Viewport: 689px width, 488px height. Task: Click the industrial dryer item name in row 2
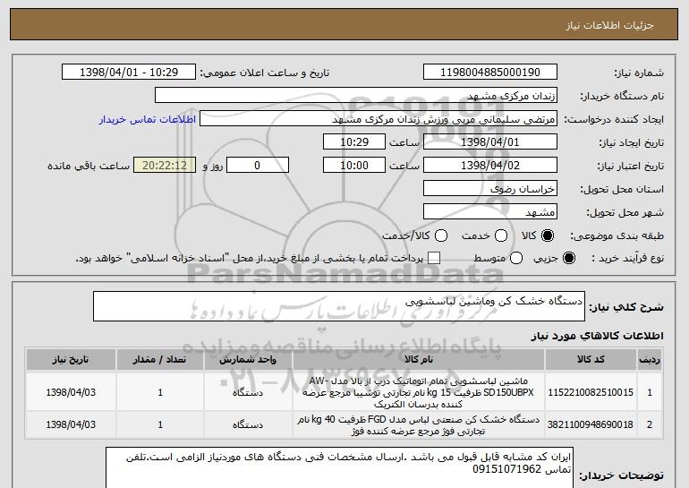(419, 425)
